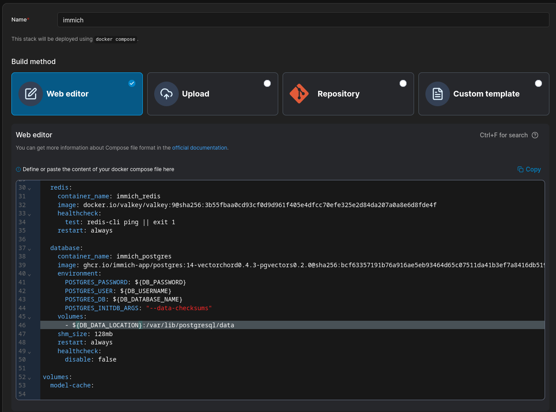Image resolution: width=556 pixels, height=412 pixels.
Task: Choose the Upload build method card
Action: [212, 94]
